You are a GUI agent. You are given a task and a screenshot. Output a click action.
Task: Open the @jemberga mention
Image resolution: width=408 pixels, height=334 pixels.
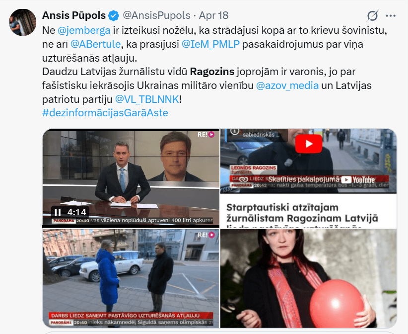(84, 30)
